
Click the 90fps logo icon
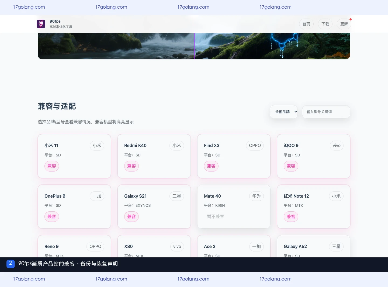(x=41, y=24)
